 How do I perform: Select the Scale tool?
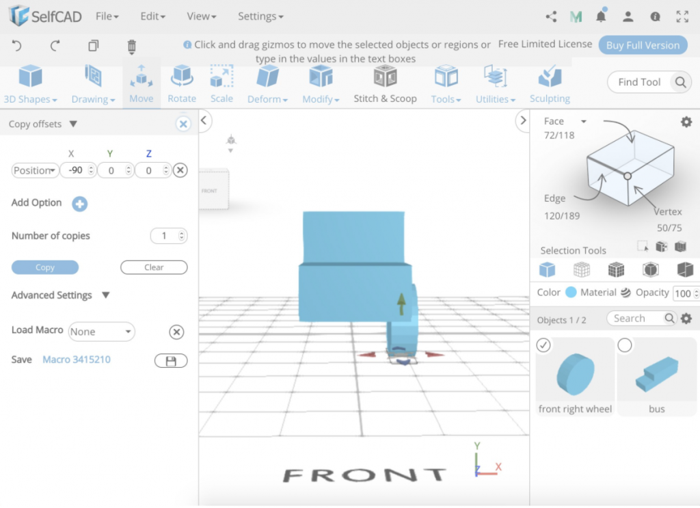tap(221, 82)
